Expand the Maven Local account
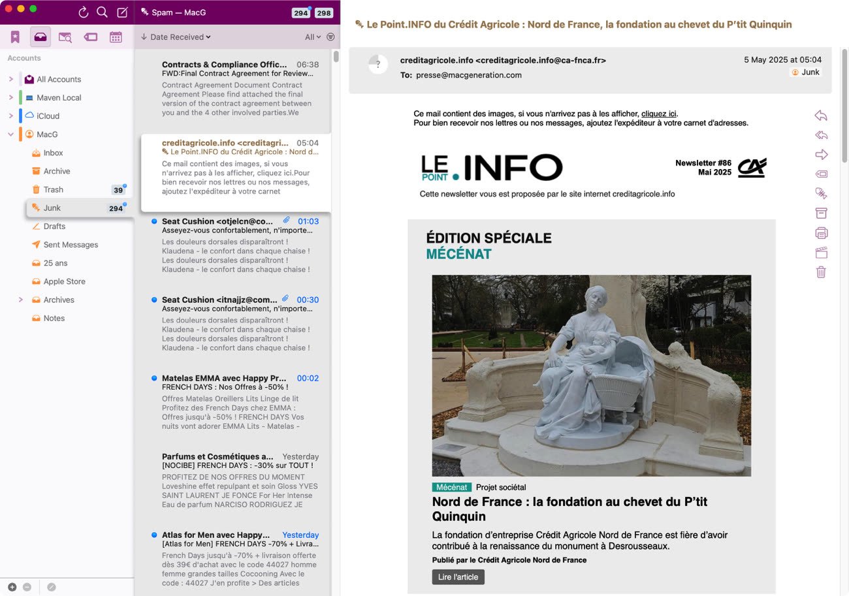Viewport: 849px width, 596px height. 11,97
